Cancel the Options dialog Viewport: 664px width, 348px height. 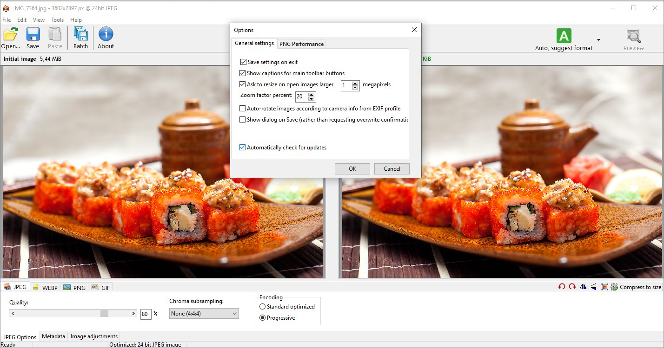point(392,168)
